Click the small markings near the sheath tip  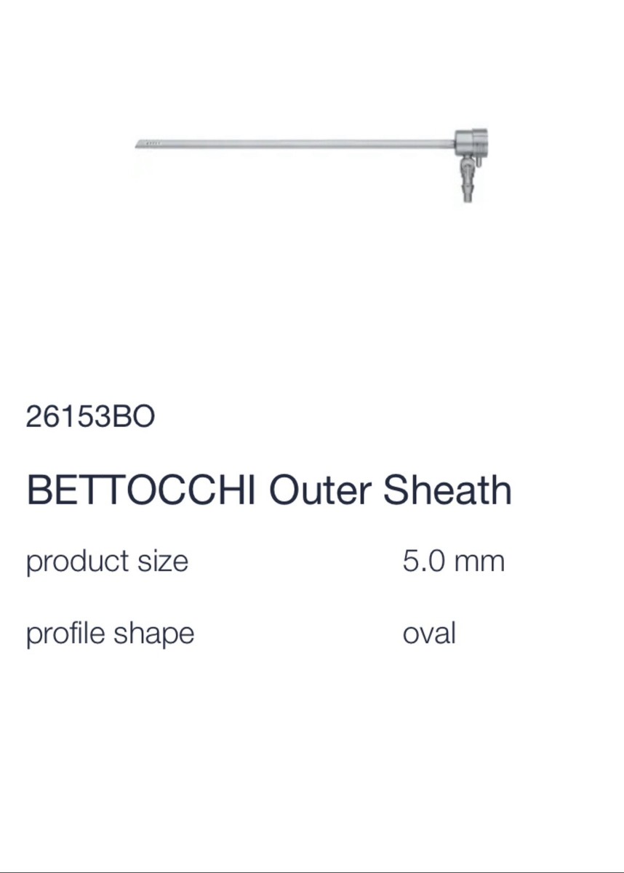point(153,145)
